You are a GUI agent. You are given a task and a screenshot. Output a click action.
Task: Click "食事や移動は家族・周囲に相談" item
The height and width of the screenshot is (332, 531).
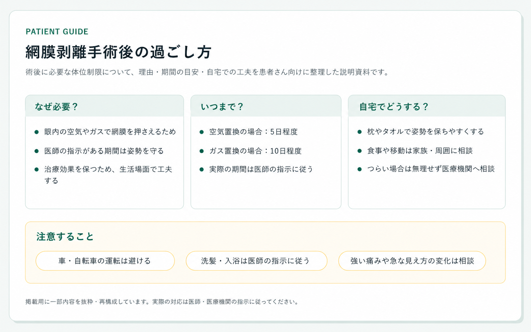[420, 151]
